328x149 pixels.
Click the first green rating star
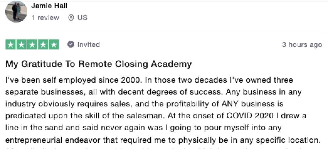[x=10, y=45]
